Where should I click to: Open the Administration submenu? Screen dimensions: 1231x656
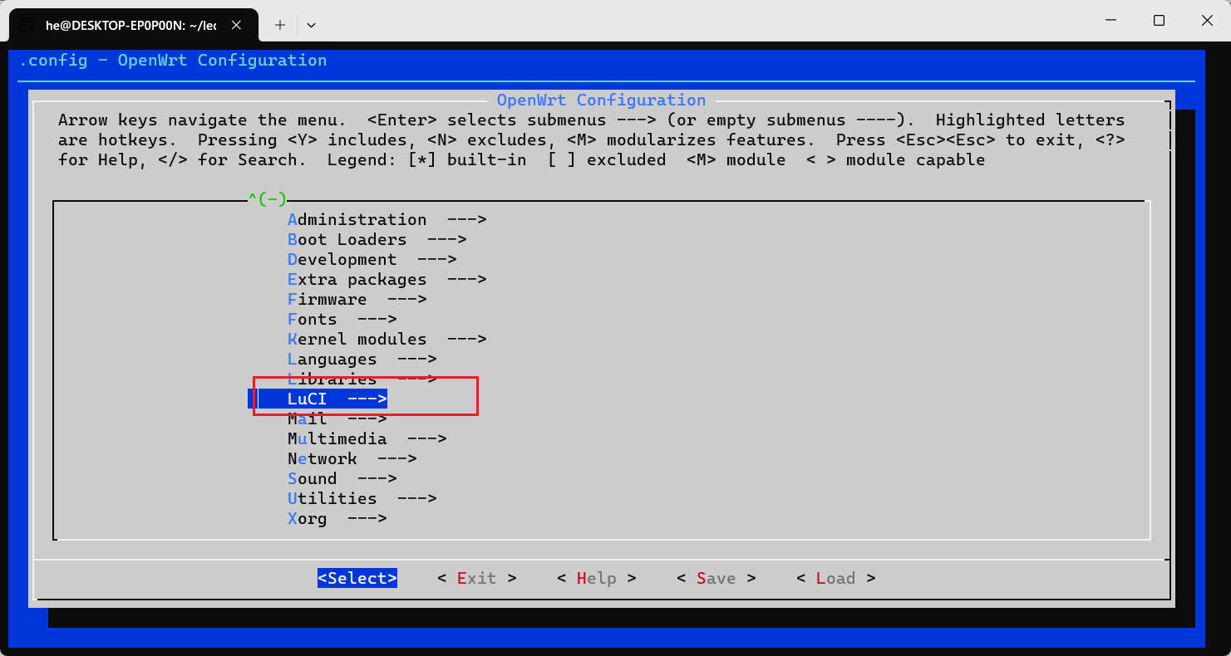click(387, 220)
